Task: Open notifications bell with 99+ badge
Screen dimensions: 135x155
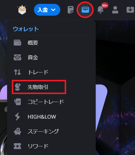Action: (100, 10)
